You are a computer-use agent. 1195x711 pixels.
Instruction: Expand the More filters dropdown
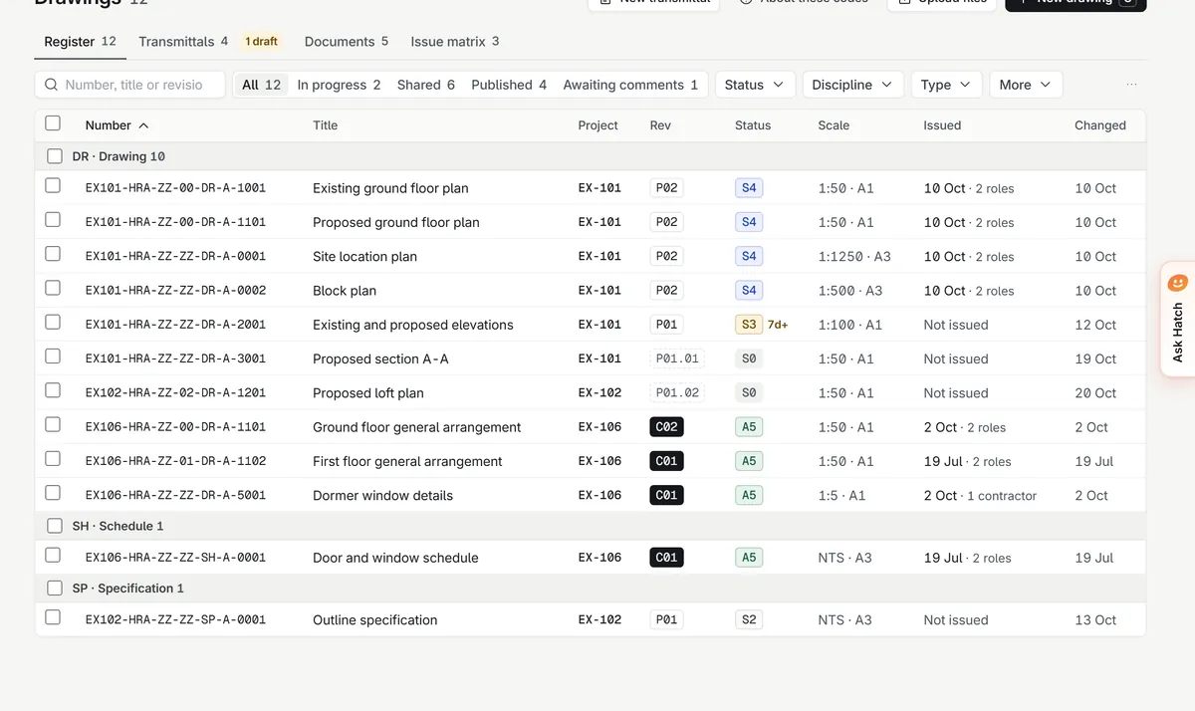coord(1026,85)
